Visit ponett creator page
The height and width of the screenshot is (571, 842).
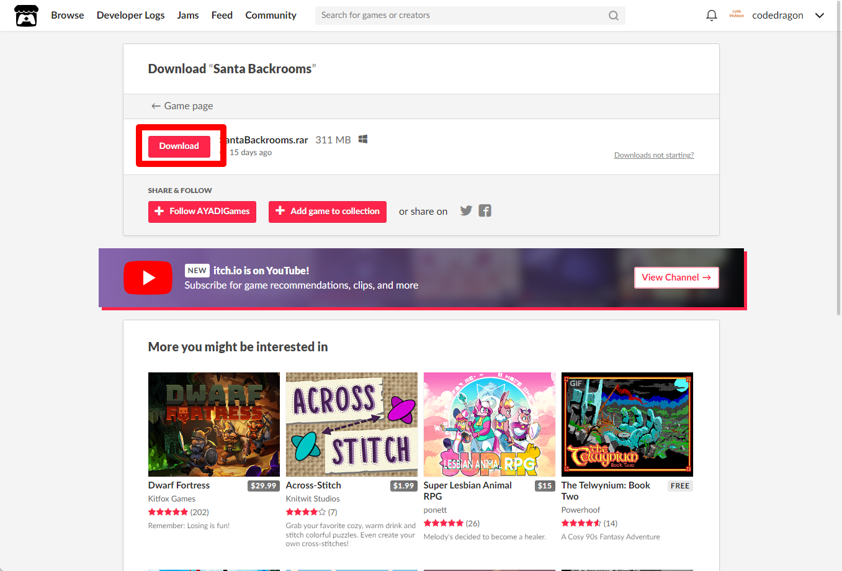(x=435, y=510)
